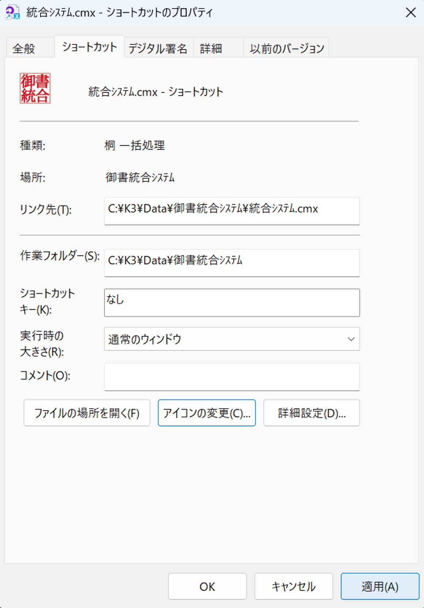Switch to the 全般 tab
The image size is (424, 608).
[x=24, y=48]
